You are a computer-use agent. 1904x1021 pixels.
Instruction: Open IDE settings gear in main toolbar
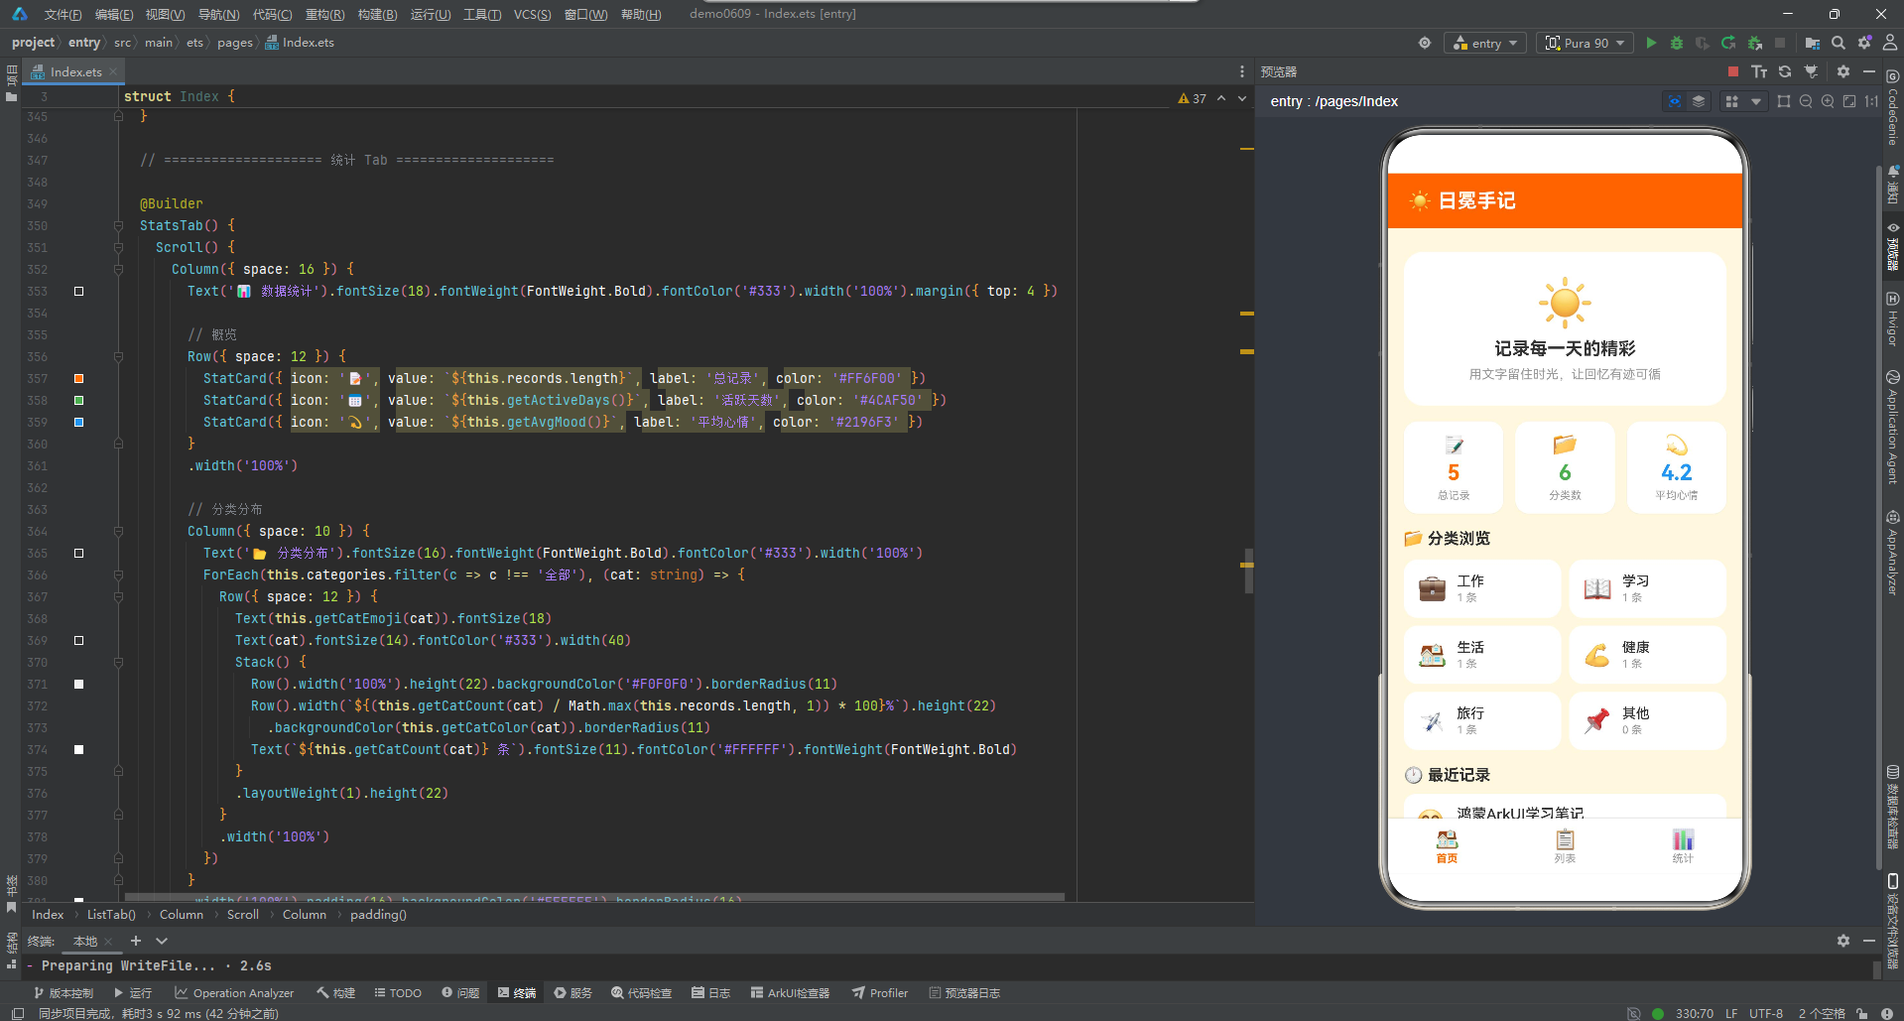click(x=1864, y=43)
